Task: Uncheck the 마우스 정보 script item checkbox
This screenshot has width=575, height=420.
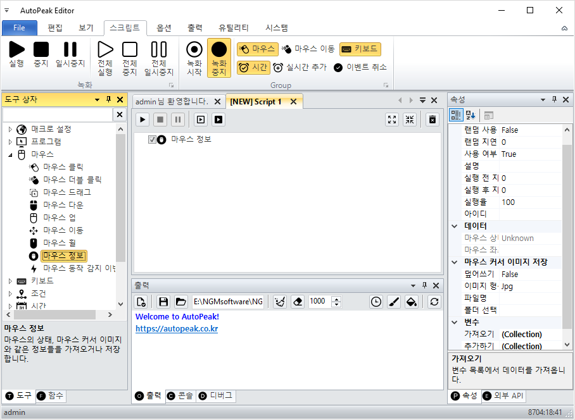Action: coord(152,140)
